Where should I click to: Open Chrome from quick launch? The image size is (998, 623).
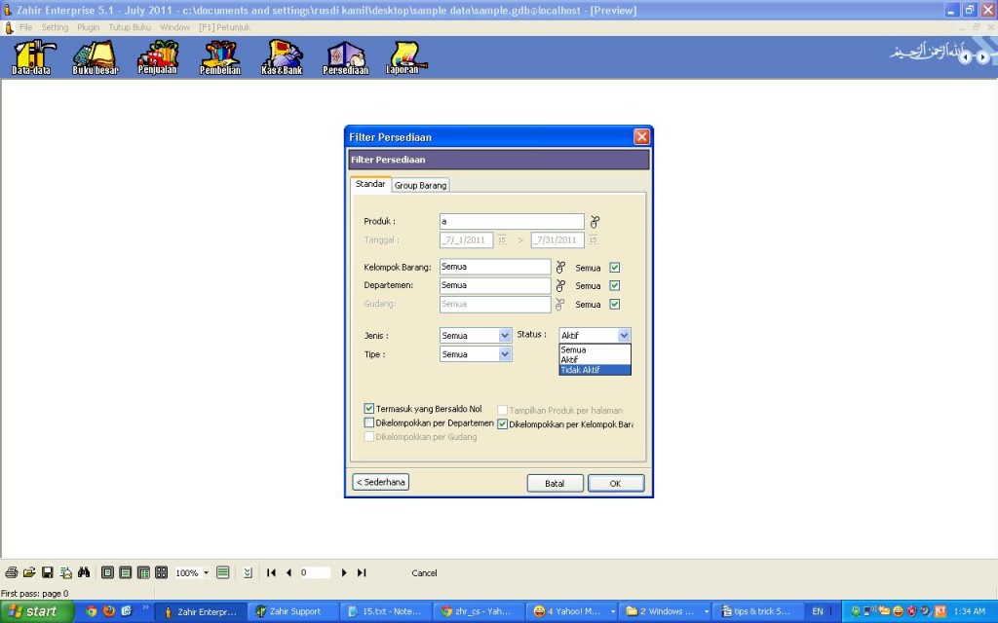pyautogui.click(x=91, y=611)
